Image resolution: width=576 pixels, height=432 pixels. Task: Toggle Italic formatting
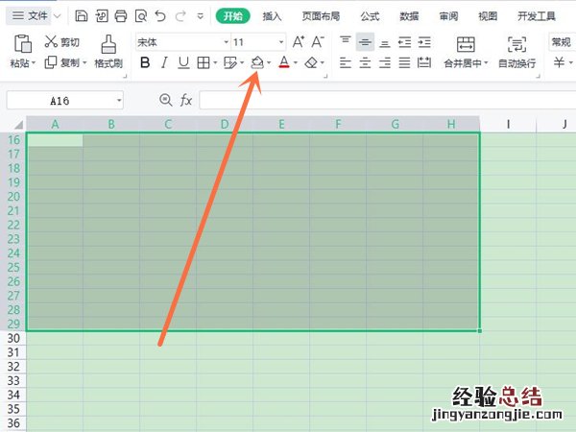pyautogui.click(x=164, y=62)
